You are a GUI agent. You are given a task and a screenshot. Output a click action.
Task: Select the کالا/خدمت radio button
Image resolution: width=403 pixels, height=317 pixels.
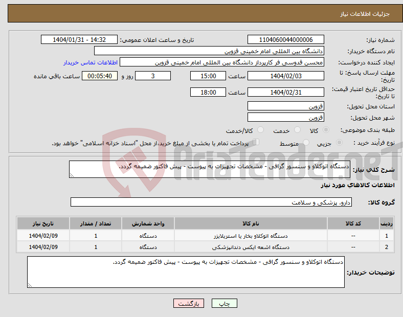coord(260,130)
